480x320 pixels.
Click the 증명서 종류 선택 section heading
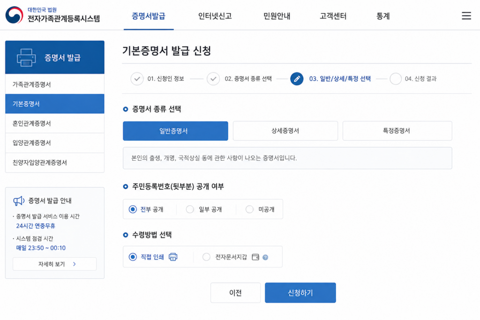pyautogui.click(x=157, y=109)
